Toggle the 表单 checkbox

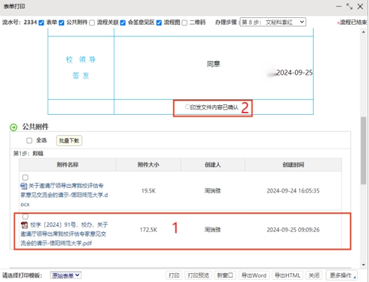[x=41, y=22]
